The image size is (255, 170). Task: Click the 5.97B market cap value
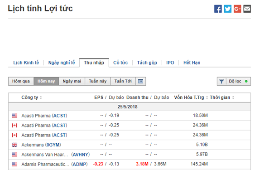click(202, 154)
